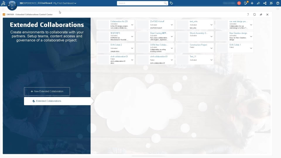Expand the 23xFD03 Kickoff card chevron
This screenshot has height=158, width=281.
172,25
